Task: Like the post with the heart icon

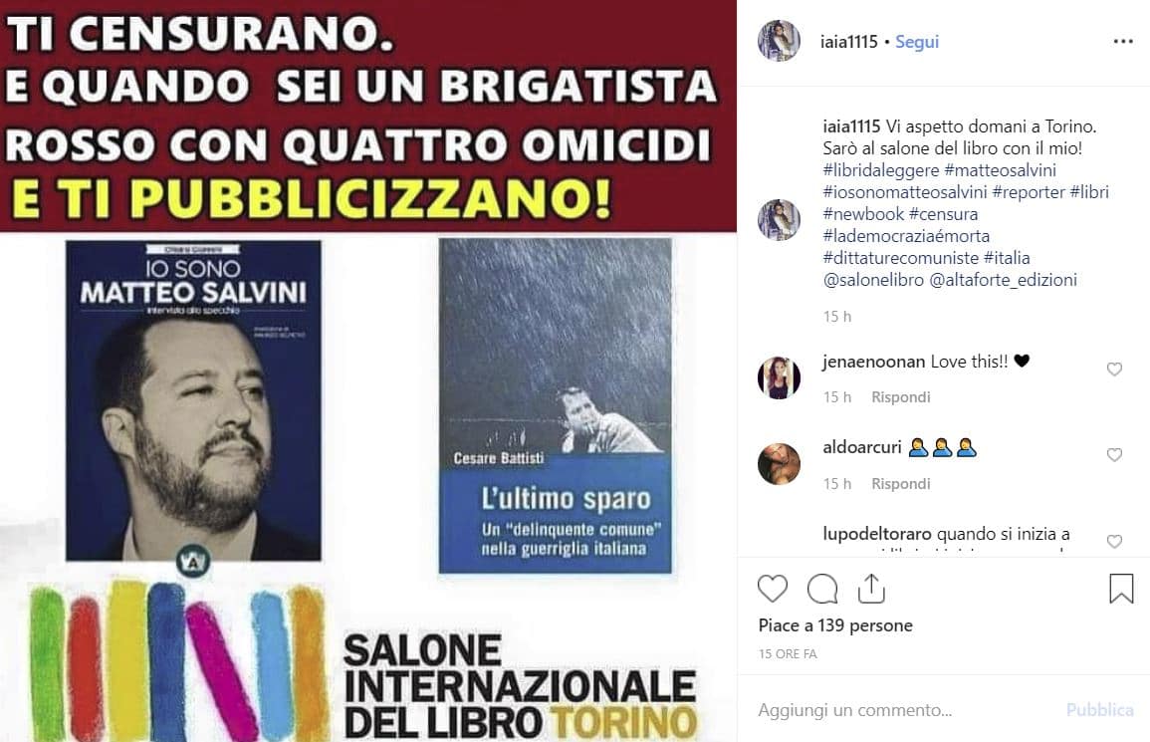Action: [x=773, y=589]
